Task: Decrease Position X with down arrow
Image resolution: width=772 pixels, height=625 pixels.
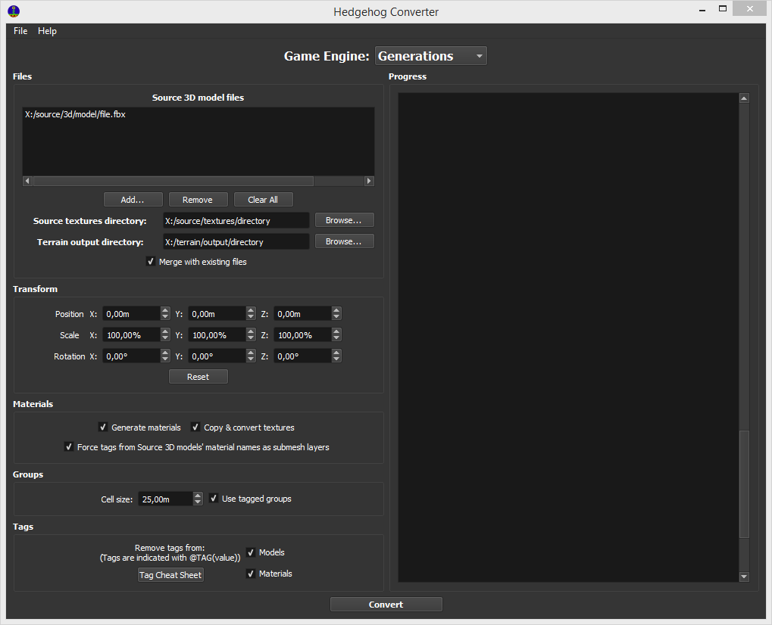Action: (x=165, y=317)
